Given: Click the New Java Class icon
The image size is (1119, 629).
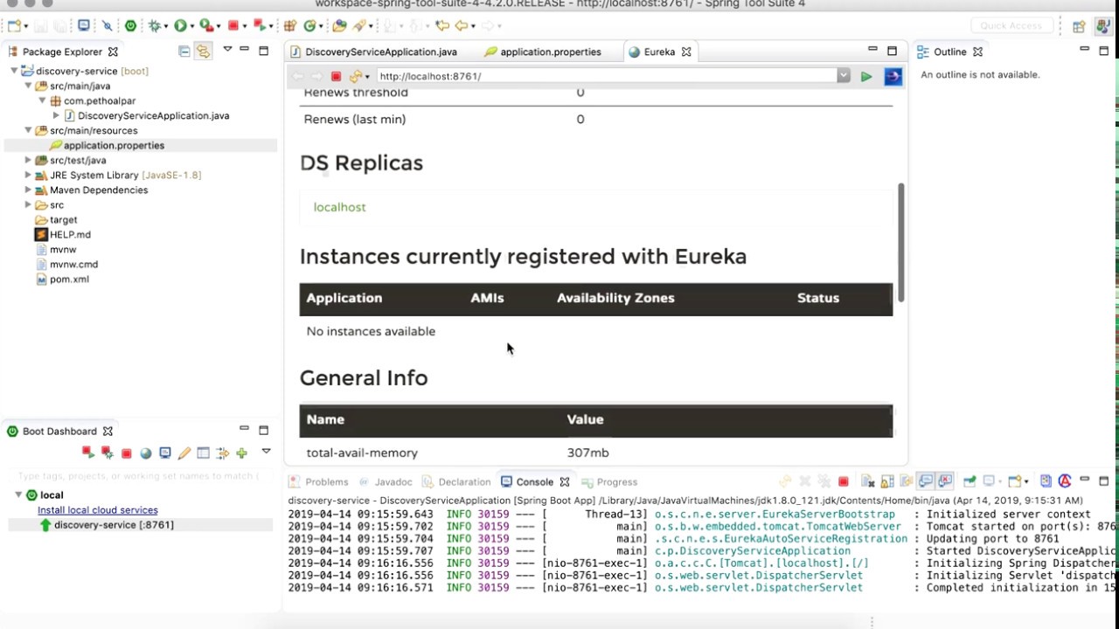Looking at the screenshot, I should click(x=309, y=26).
